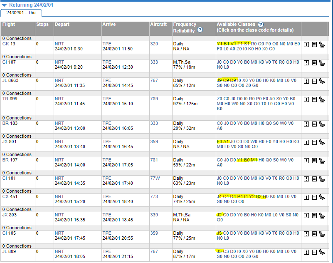
Task: Click TPE arrival airport for CI 107
Action: click(x=107, y=62)
